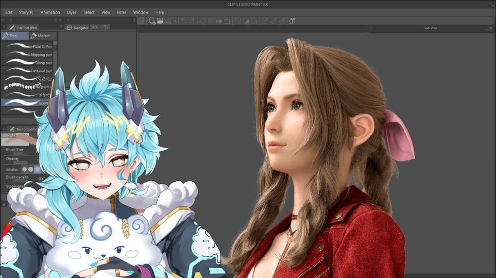496x278 pixels.
Task: Click the Save icon in the command bar
Action: pyautogui.click(x=168, y=21)
